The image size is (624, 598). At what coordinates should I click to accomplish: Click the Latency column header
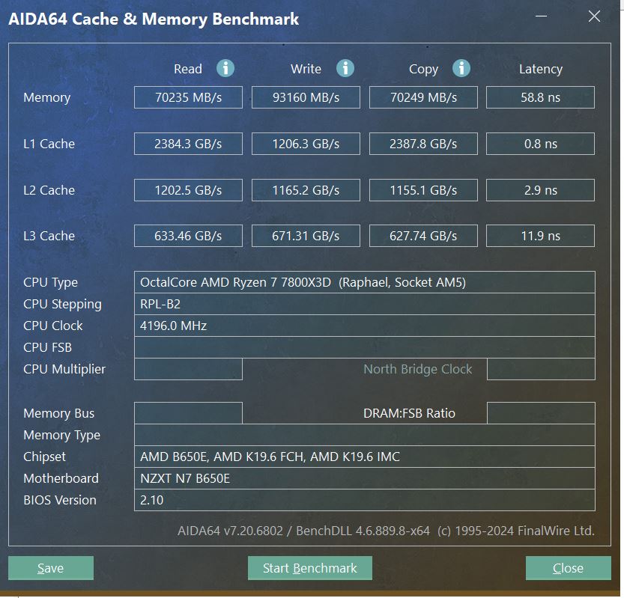click(540, 69)
